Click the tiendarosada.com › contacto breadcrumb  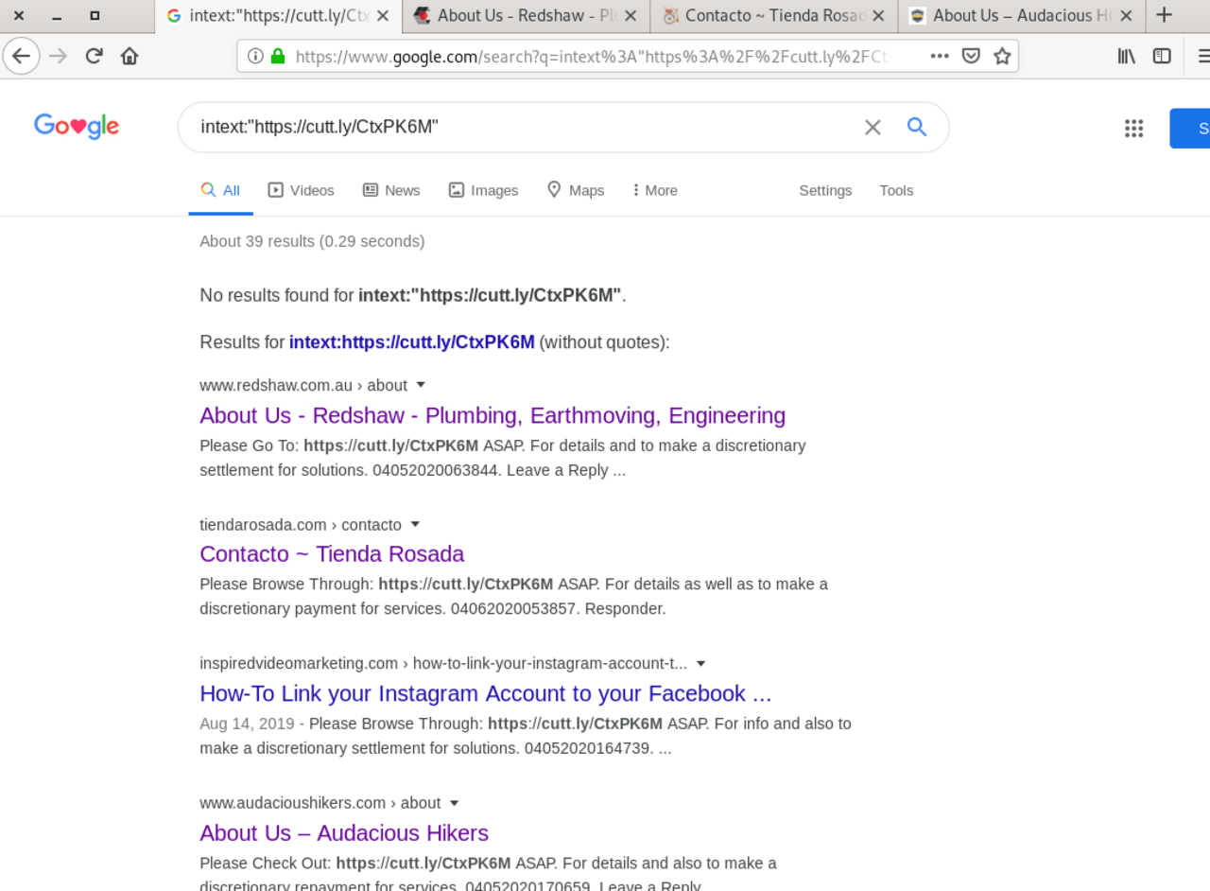click(x=301, y=524)
